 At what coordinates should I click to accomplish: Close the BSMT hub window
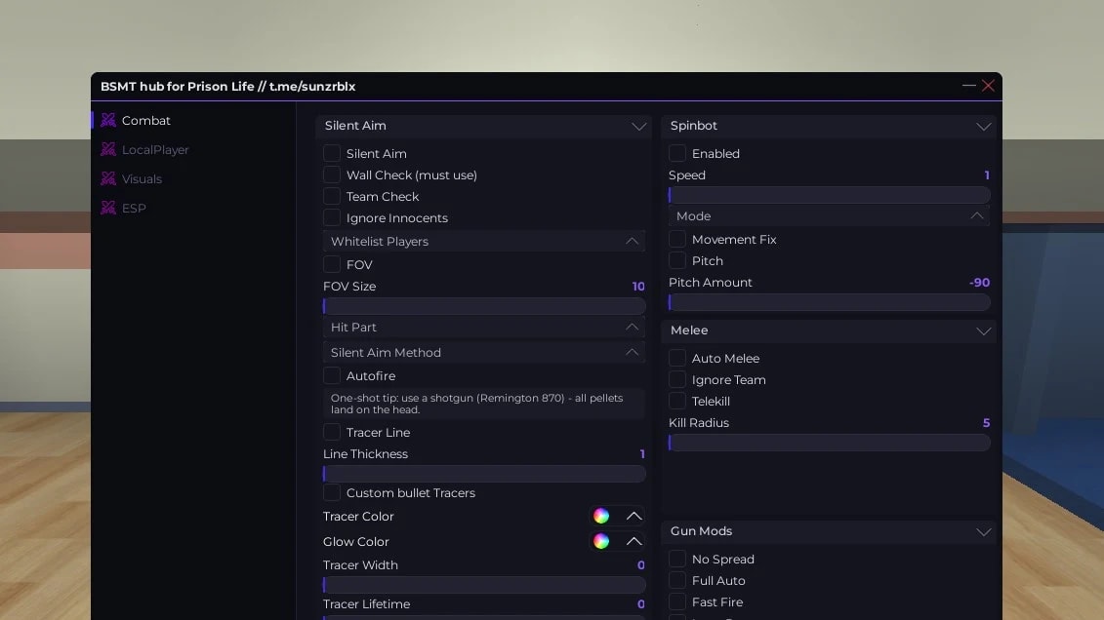click(x=989, y=86)
